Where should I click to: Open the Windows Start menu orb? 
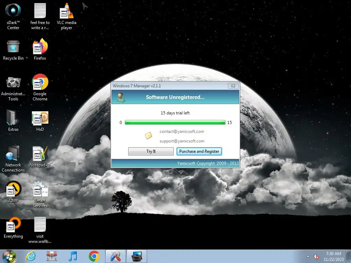coord(9,256)
